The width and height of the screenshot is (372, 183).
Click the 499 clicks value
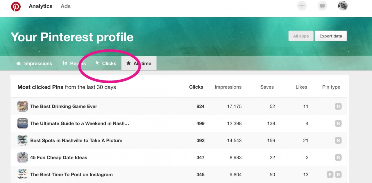click(201, 123)
